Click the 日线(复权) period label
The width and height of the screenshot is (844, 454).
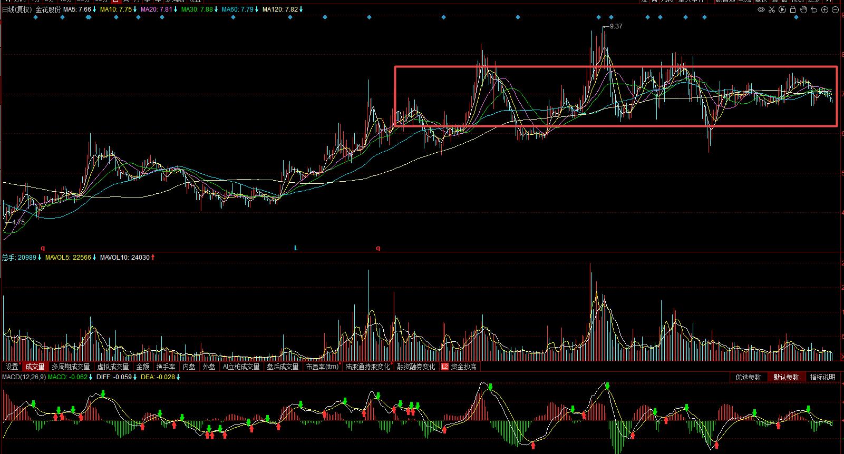point(17,9)
